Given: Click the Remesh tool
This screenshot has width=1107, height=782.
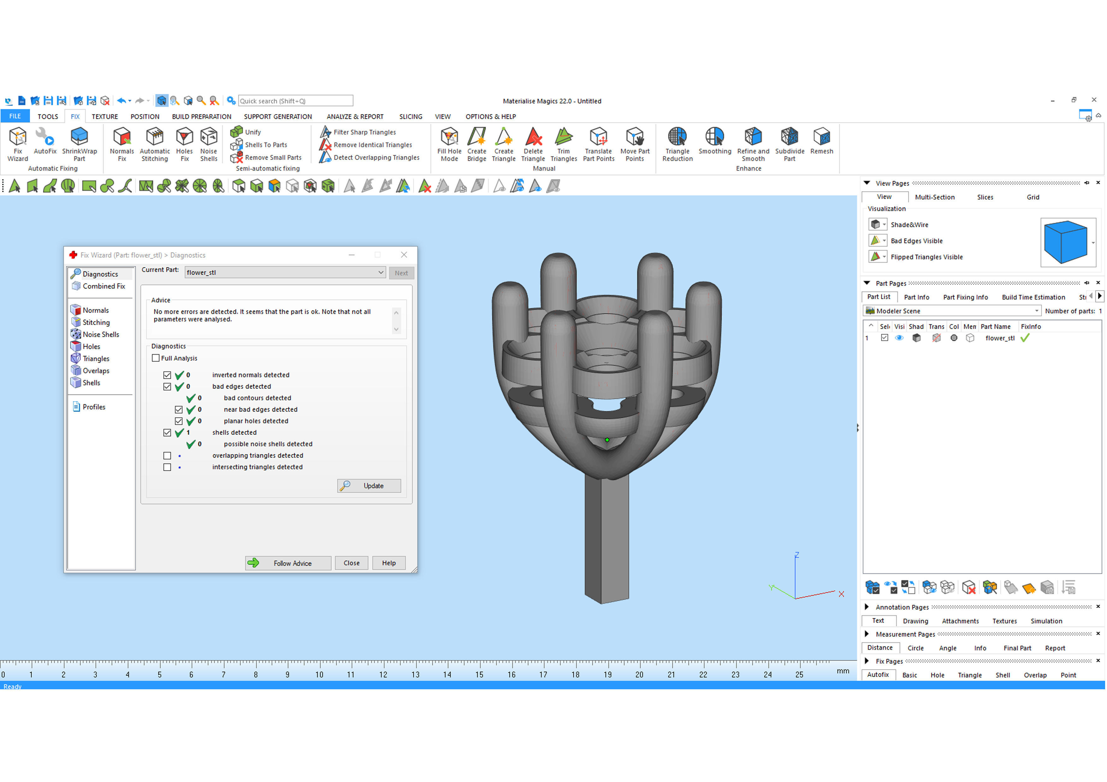Looking at the screenshot, I should pos(822,141).
